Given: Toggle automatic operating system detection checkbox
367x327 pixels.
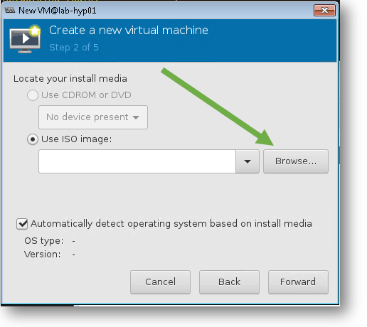Looking at the screenshot, I should click(x=22, y=224).
